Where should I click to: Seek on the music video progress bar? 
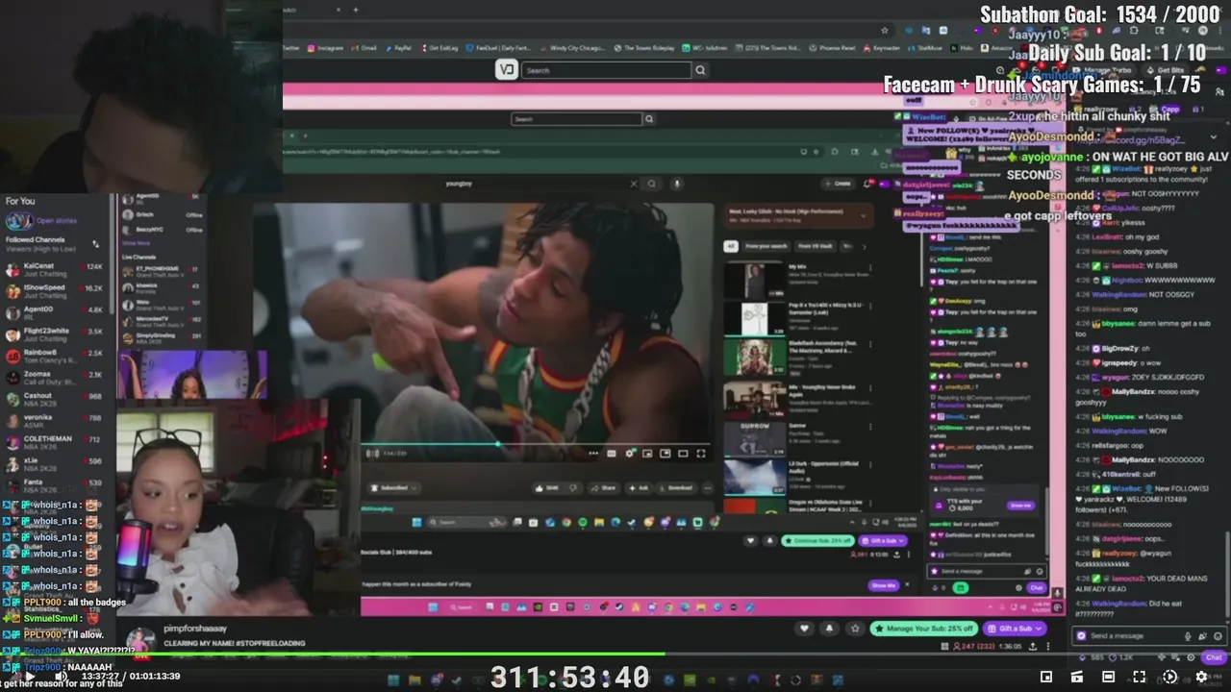pos(537,444)
